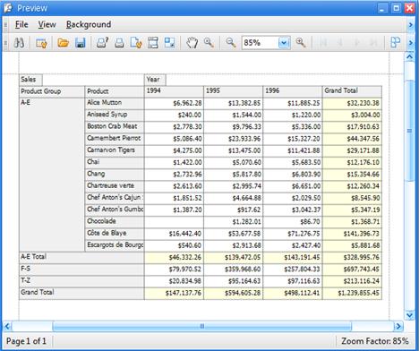Click the horizontal scrollbar thumb
This screenshot has width=419, height=351.
pos(202,326)
